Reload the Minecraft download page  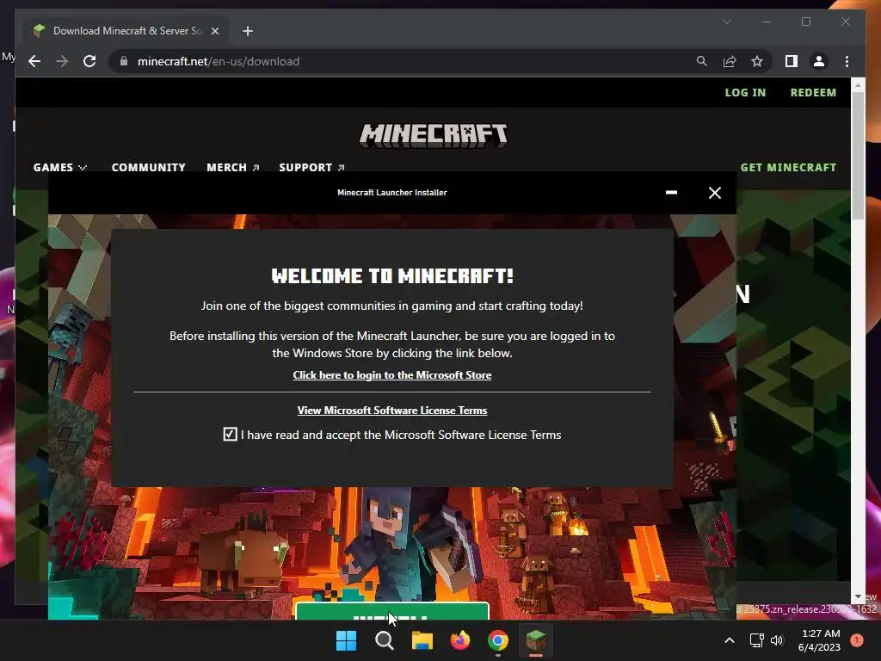pyautogui.click(x=89, y=61)
